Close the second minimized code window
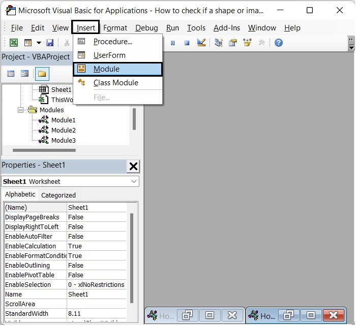Screen dimensions: 356x326 pyautogui.click(x=333, y=315)
